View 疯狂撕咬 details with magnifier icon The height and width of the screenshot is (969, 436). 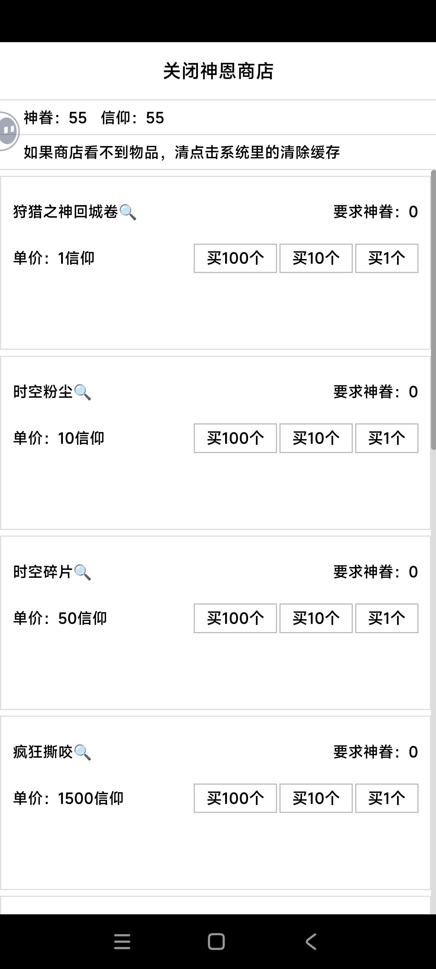[83, 753]
